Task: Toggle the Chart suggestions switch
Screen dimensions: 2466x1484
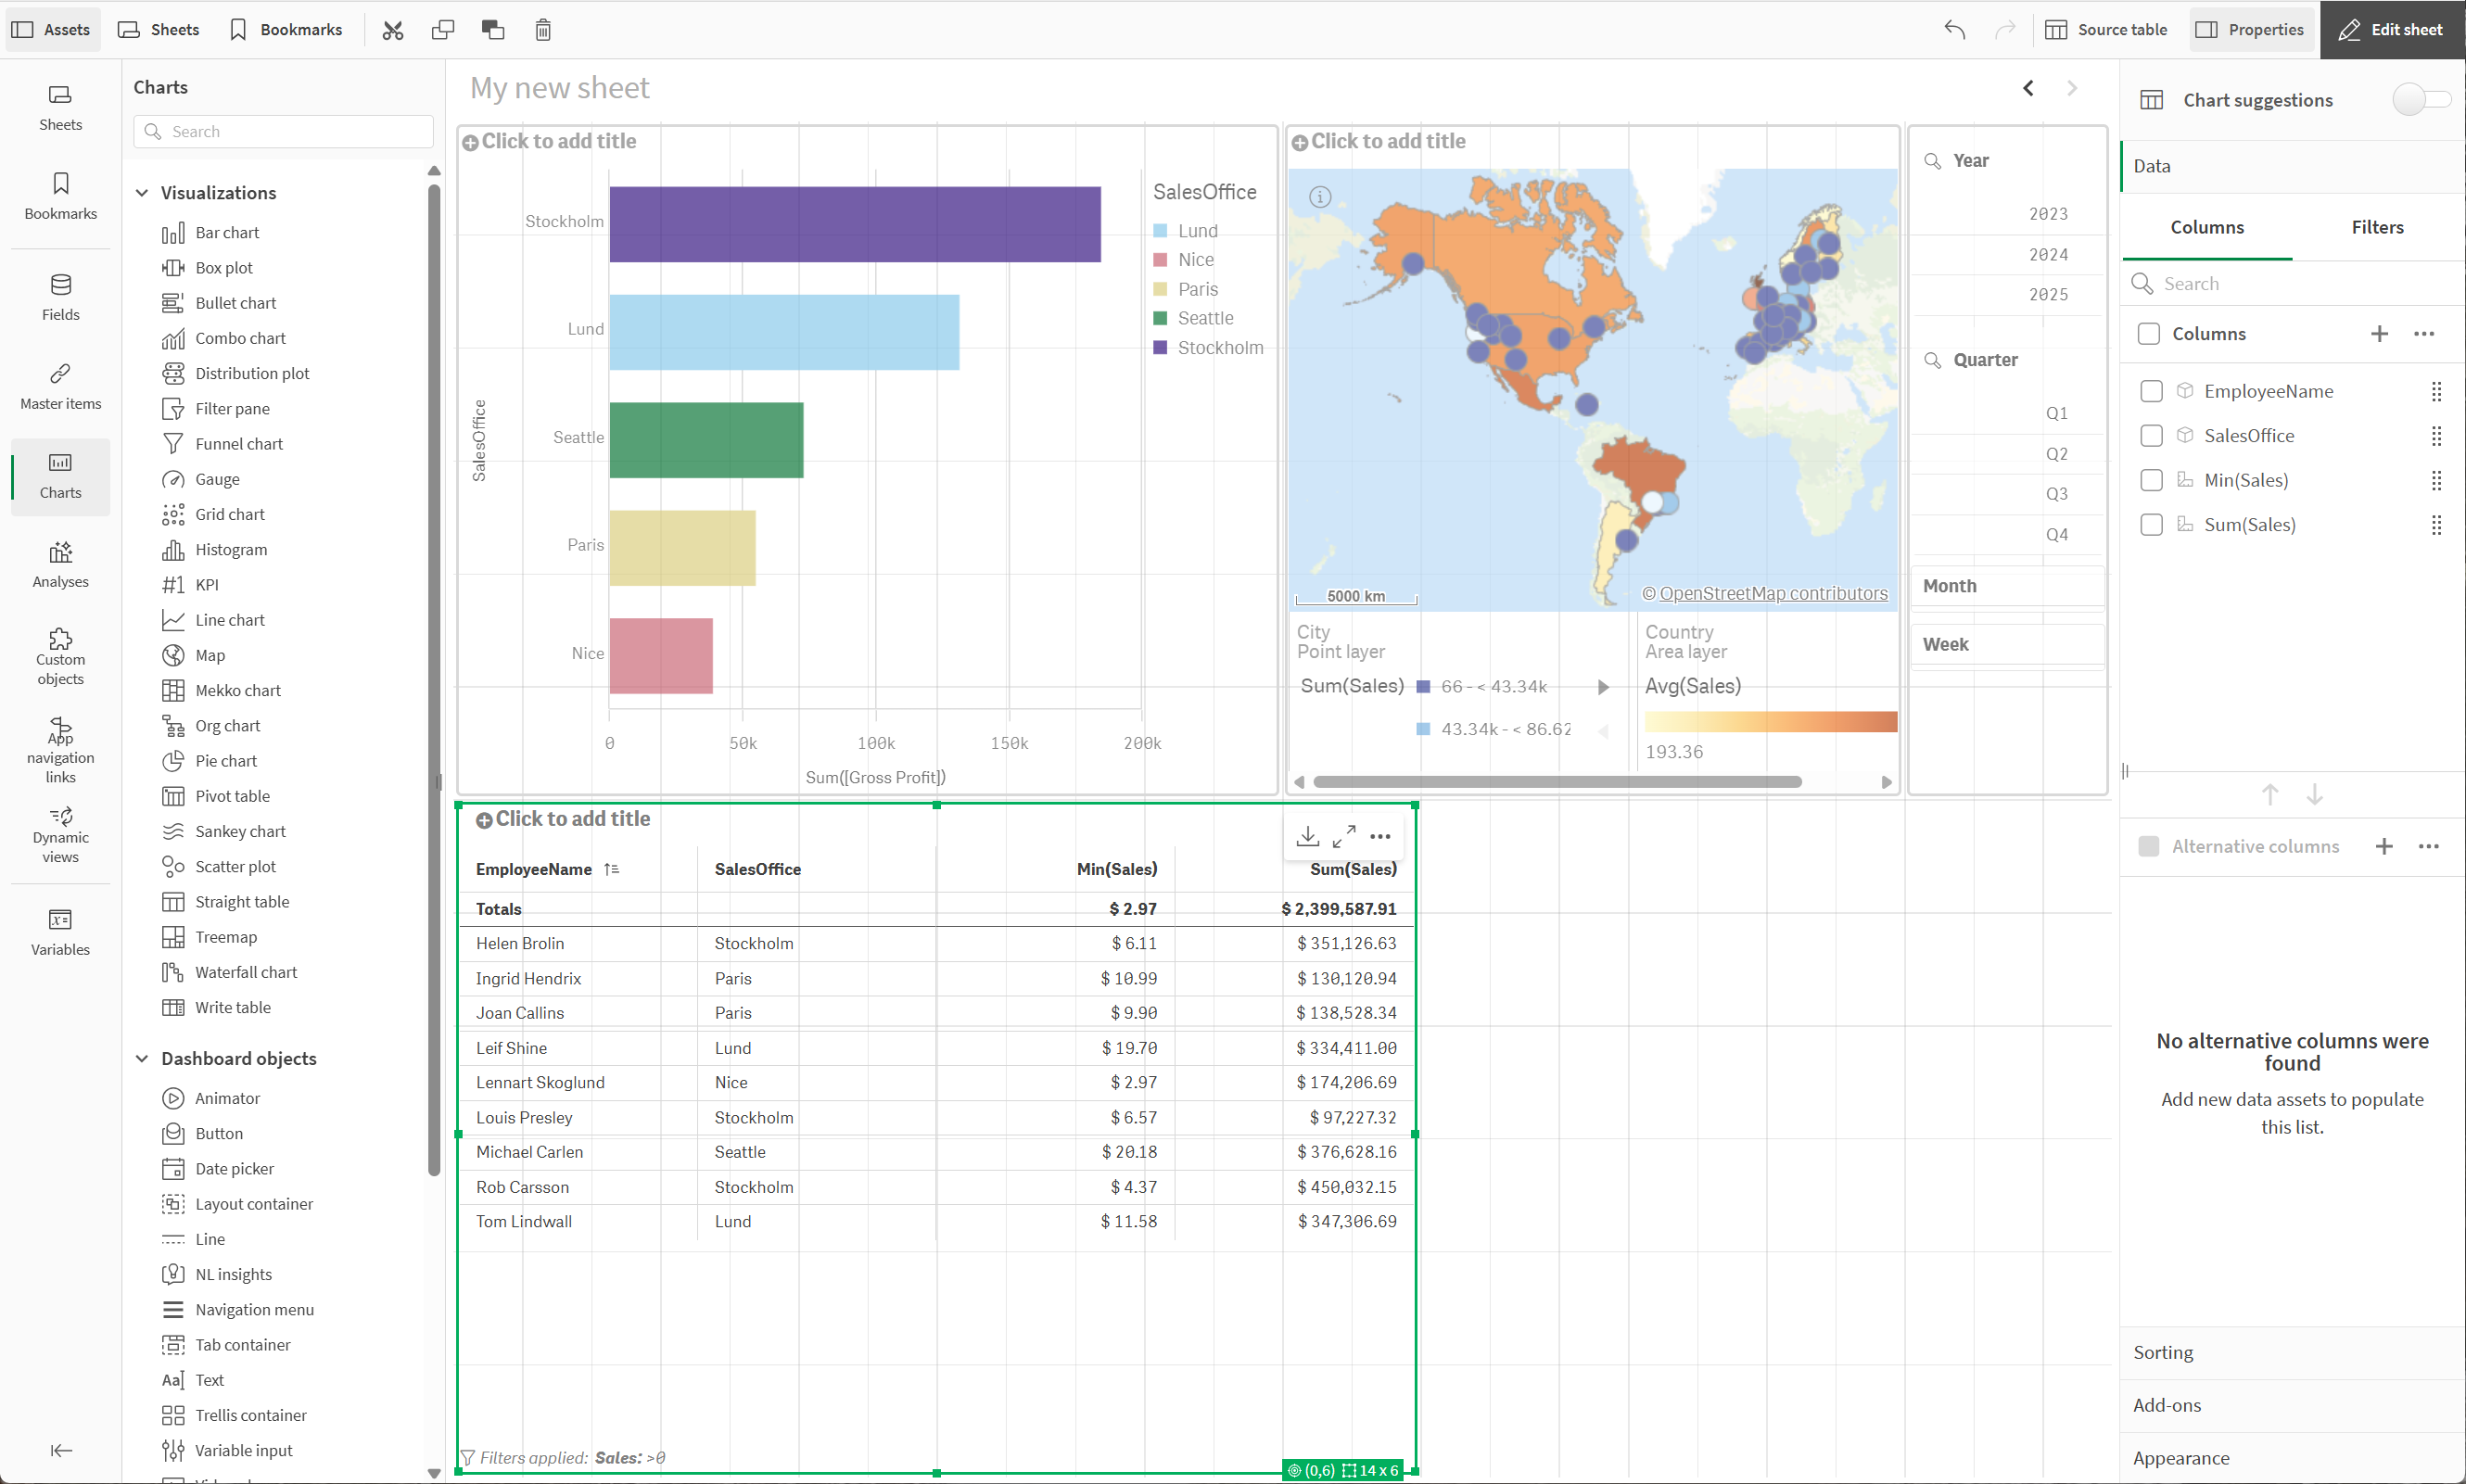Action: point(2420,100)
